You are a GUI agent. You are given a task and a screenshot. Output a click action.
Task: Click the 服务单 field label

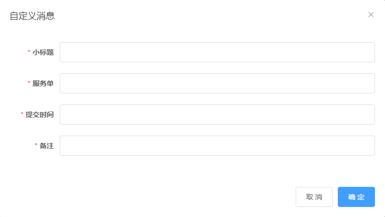click(x=43, y=83)
